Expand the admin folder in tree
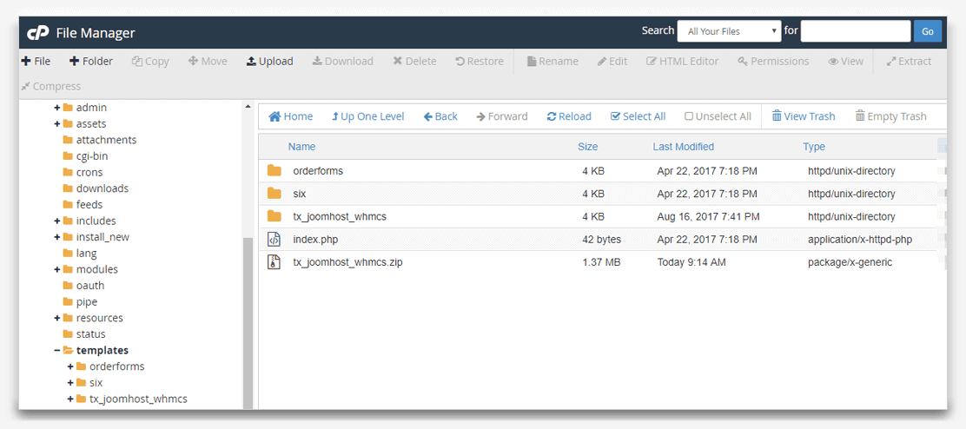Screen dimensions: 966x429 [57, 108]
